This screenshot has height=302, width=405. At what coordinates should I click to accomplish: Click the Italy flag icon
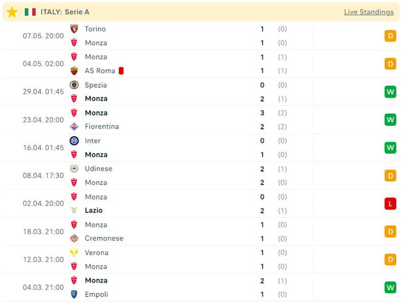tap(30, 12)
